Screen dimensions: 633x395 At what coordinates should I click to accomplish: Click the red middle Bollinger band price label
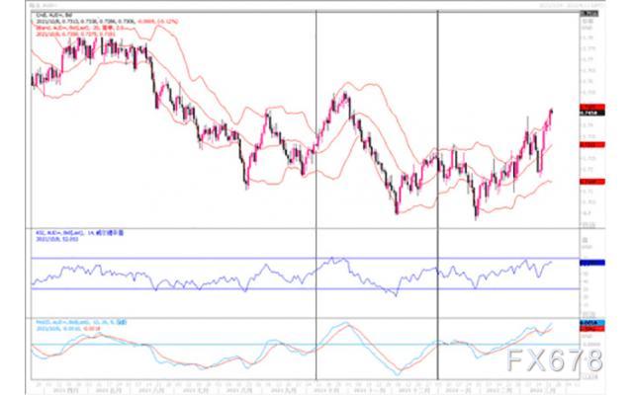[591, 144]
